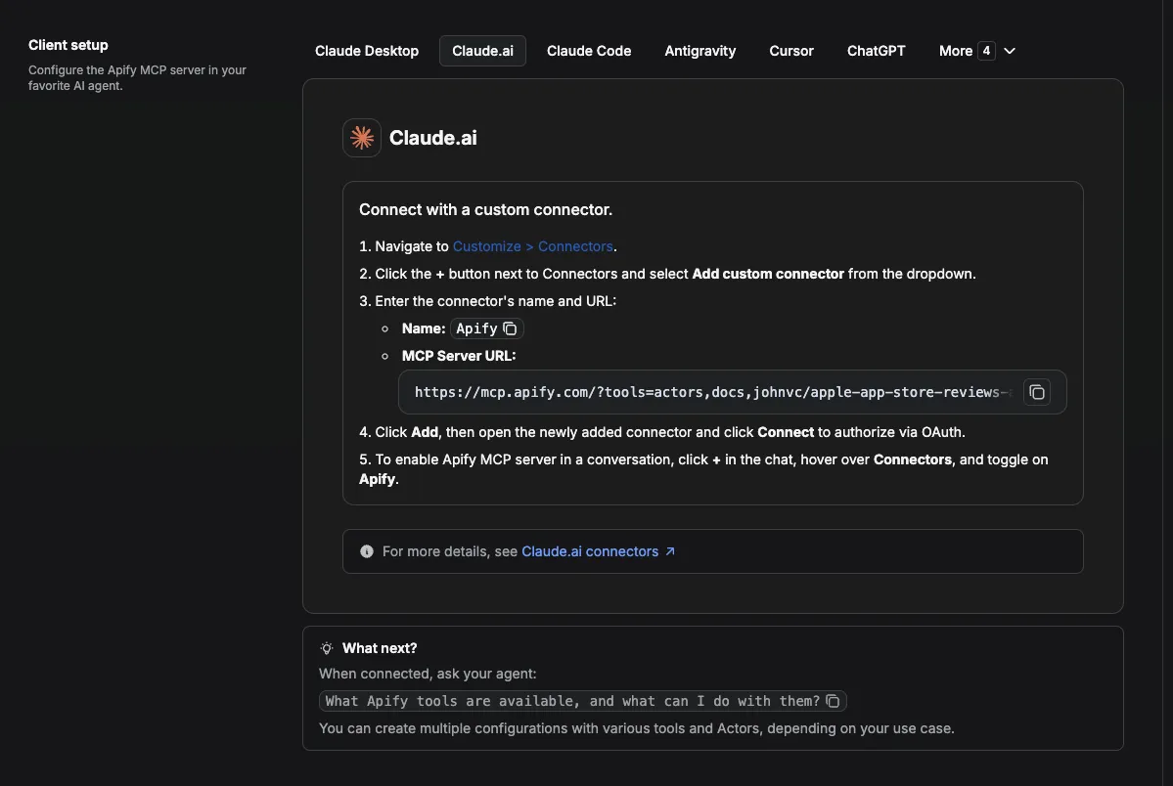Click the external link arrow after Claude.ai connectors

[x=670, y=551]
